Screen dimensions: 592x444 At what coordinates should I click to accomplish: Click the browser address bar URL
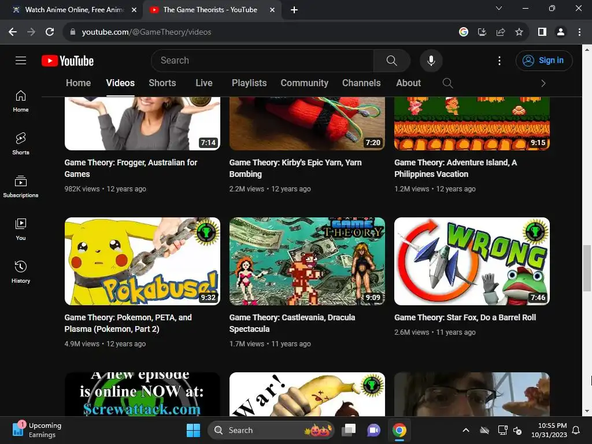pos(146,32)
